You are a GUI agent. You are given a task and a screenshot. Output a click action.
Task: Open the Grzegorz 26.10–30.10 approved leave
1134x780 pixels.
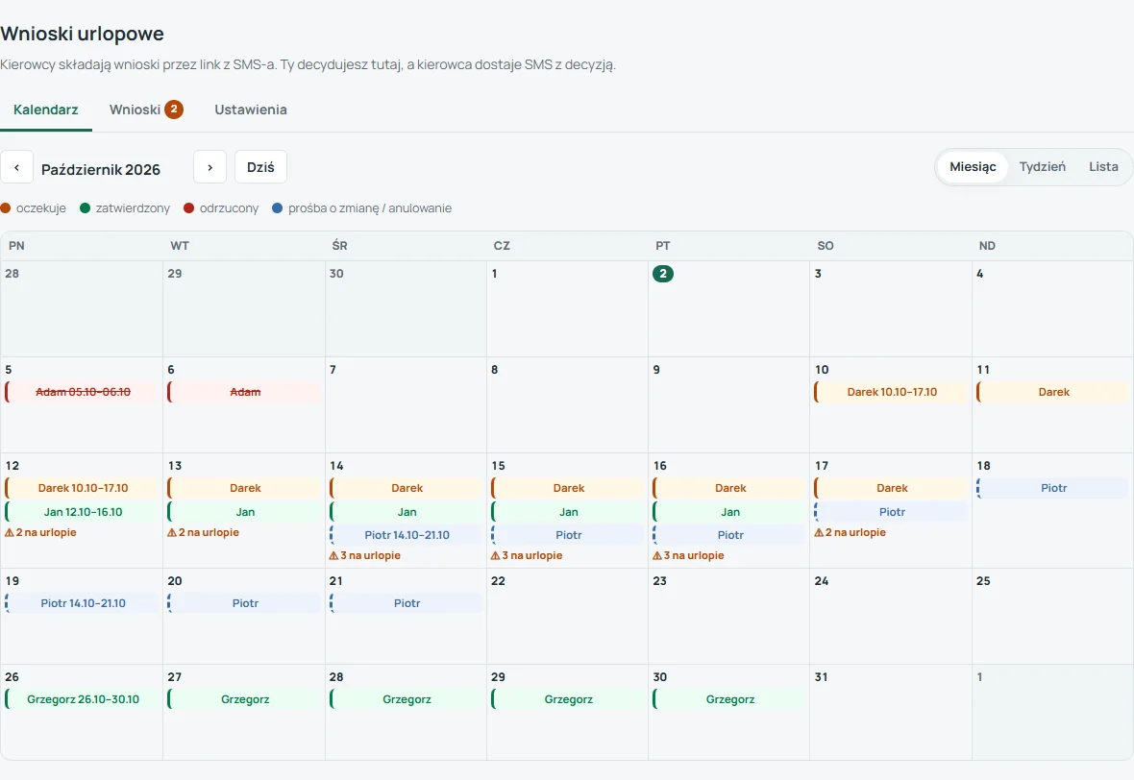click(x=83, y=699)
